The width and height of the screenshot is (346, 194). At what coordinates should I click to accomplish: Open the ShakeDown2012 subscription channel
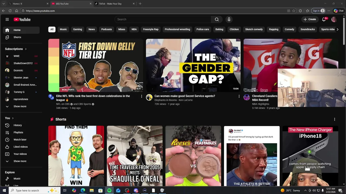21,63
